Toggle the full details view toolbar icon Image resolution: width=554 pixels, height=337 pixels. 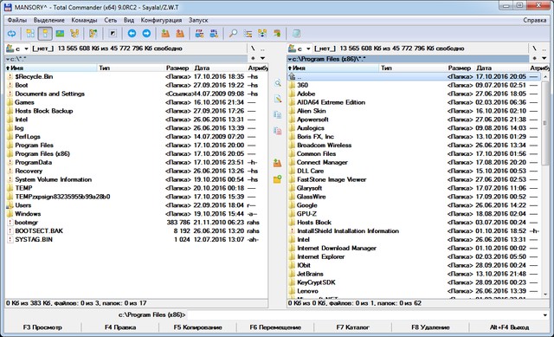coord(45,34)
